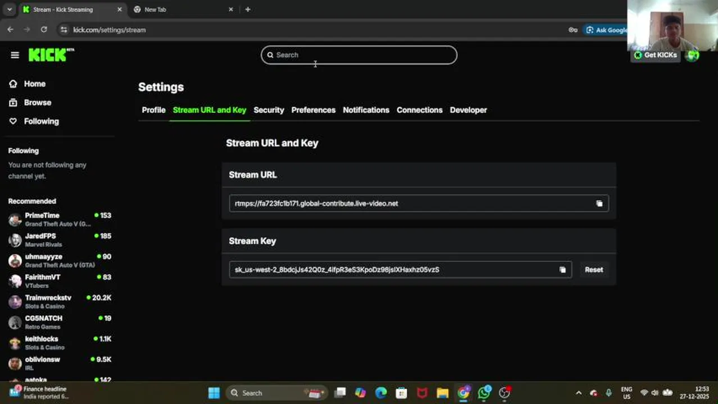Switch to the Developer tab
Viewport: 718px width, 404px height.
[468, 110]
